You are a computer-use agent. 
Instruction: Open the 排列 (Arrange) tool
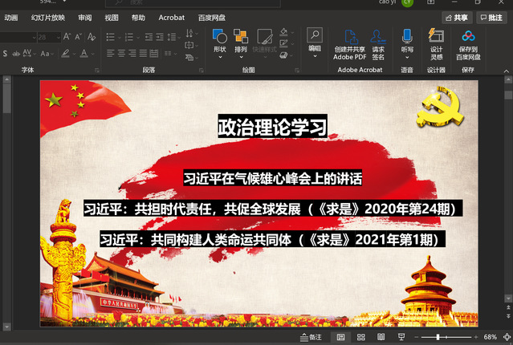coord(241,40)
